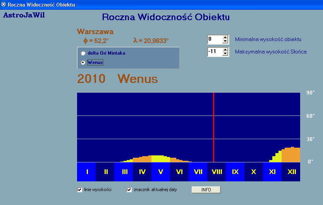Increase the minimalna wysokość obiektu value
Image resolution: width=323 pixels, height=205 pixels.
(x=225, y=37)
